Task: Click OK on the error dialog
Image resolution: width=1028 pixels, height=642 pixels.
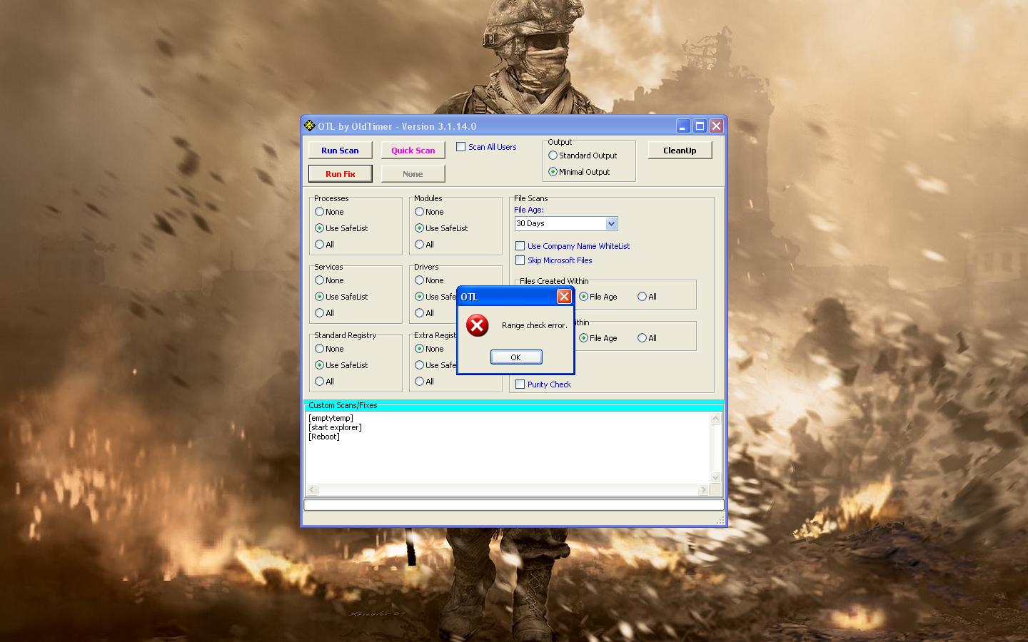Action: click(516, 357)
